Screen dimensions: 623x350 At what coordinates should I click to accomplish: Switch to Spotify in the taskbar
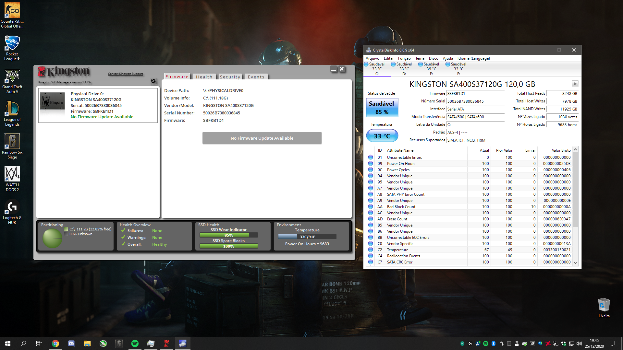(135, 344)
